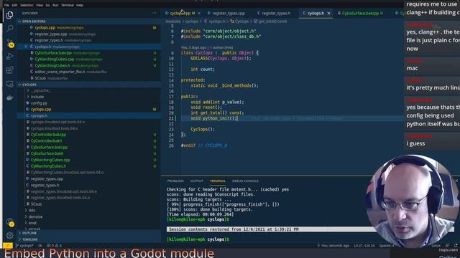This screenshot has width=460, height=258.
Task: Open the Selection menu
Action: 27,5
